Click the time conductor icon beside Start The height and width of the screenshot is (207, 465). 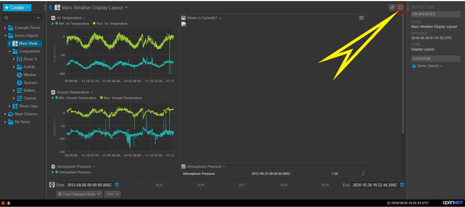(x=52, y=185)
